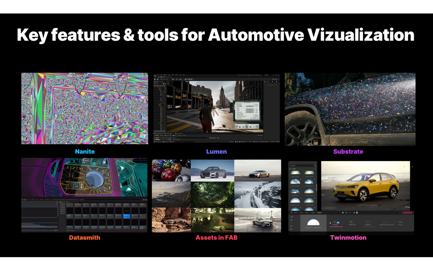This screenshot has height=271, width=433.
Task: Select the Lighting breadcrumb in Twinmotion
Action: tap(312, 213)
